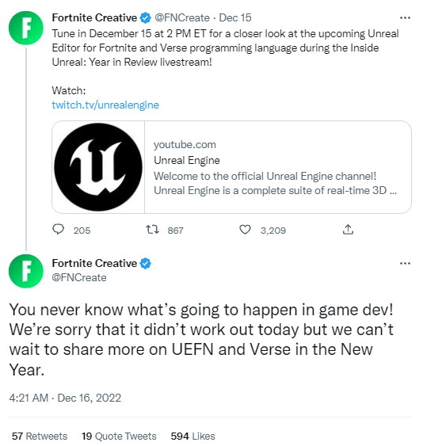Open the Fortnite Creative avatar on first tweet
This screenshot has height=446, width=423.
click(x=26, y=29)
